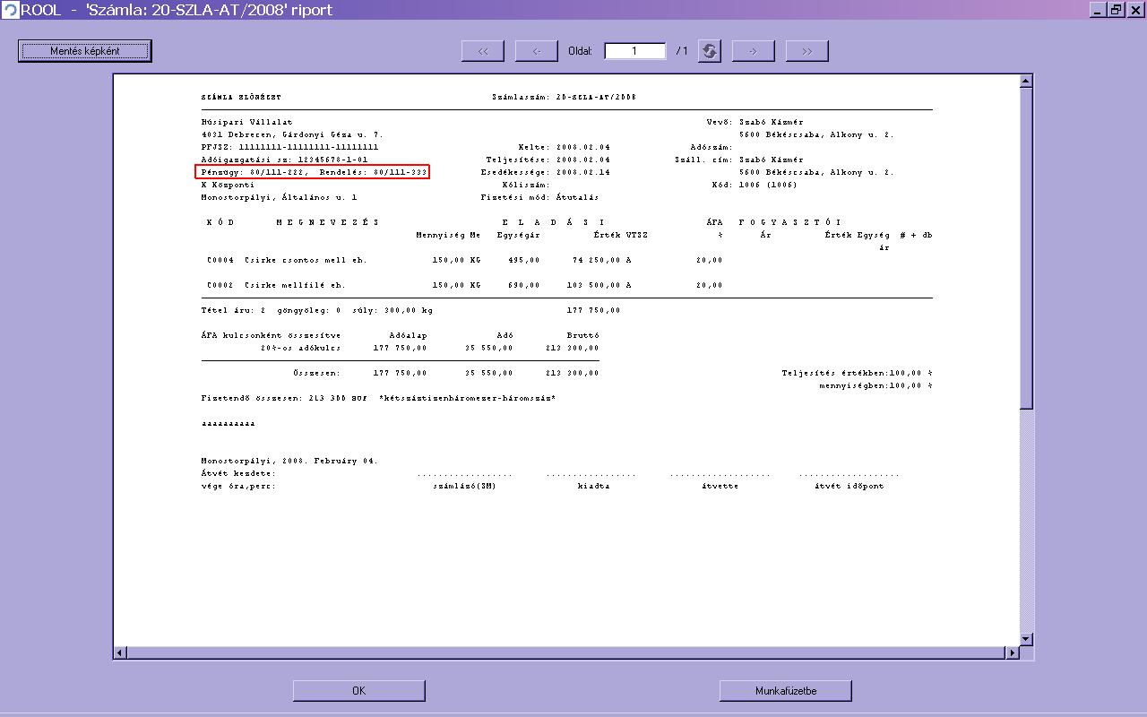
Task: Click the 'számlázó(SM)' signature label
Action: 464,486
